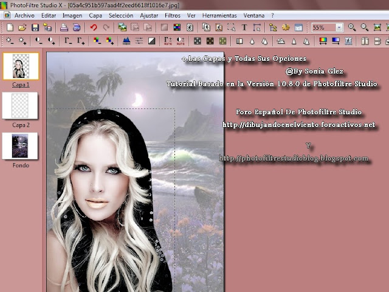Apply auto contrast icon
This screenshot has height=292, width=389.
(181, 41)
